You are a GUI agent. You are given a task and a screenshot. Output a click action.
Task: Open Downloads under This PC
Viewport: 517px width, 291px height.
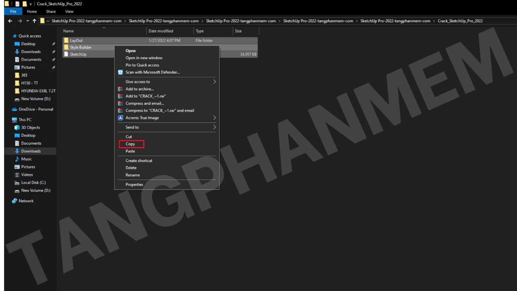[x=31, y=151]
